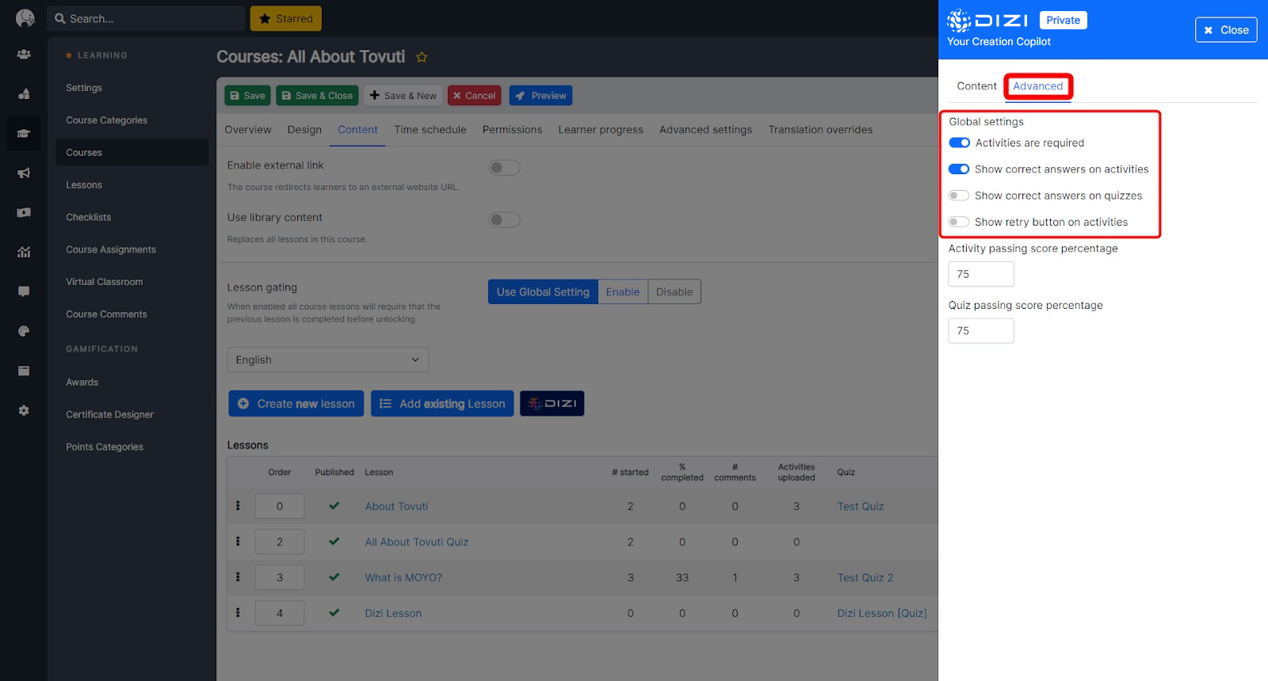Select Enable for lesson gating

point(623,292)
